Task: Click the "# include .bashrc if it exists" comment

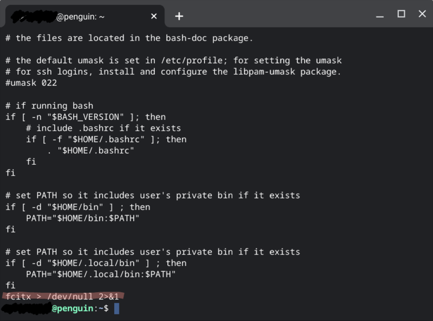Action: pos(103,128)
